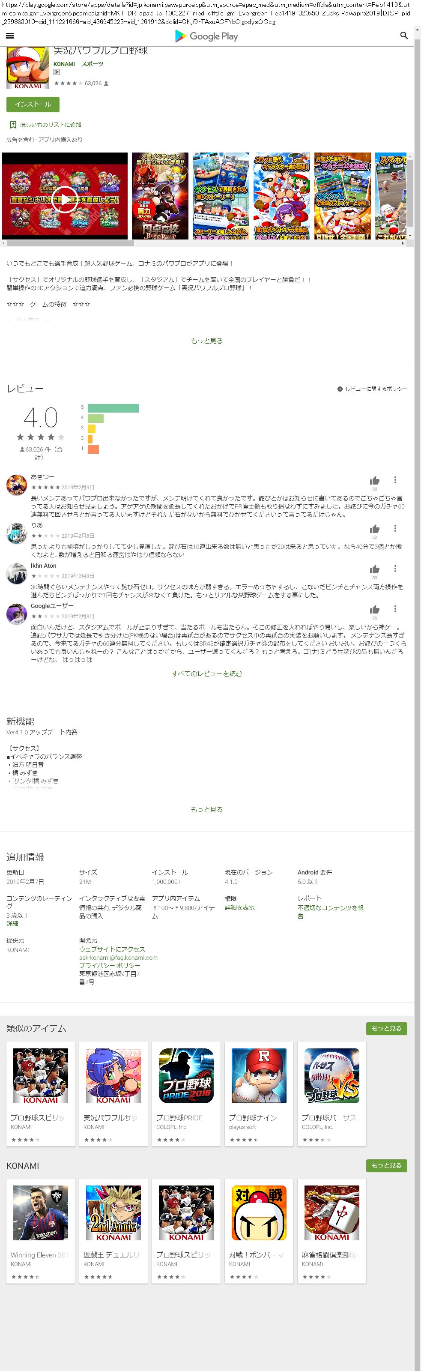Screen dimensions: 421x1371
Task: Like Ikhn Aton's review thumbs up
Action: click(x=375, y=569)
